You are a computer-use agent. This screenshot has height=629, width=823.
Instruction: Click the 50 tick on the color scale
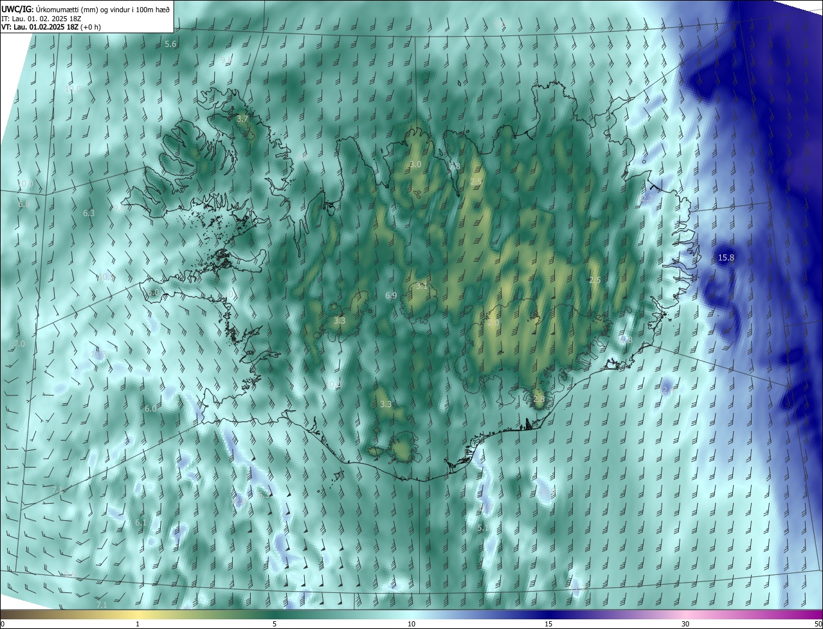(818, 624)
